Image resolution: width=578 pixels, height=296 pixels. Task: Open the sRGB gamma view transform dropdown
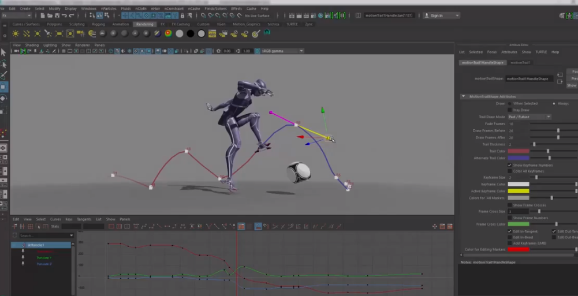(x=282, y=51)
